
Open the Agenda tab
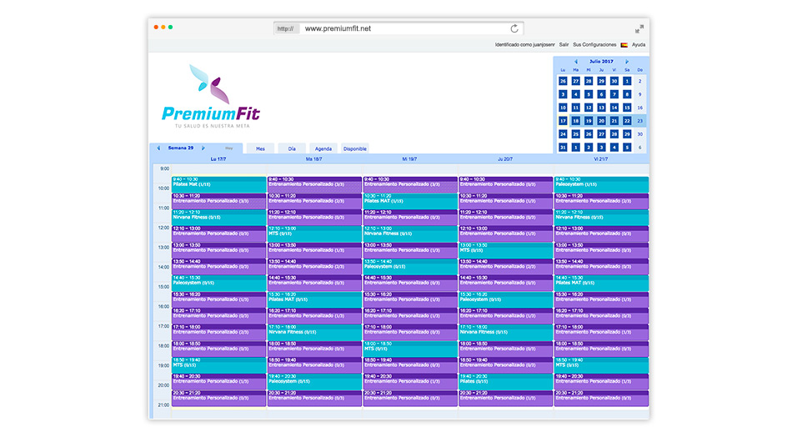[323, 148]
